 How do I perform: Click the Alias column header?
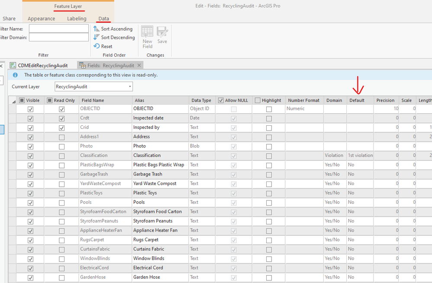[x=160, y=100]
